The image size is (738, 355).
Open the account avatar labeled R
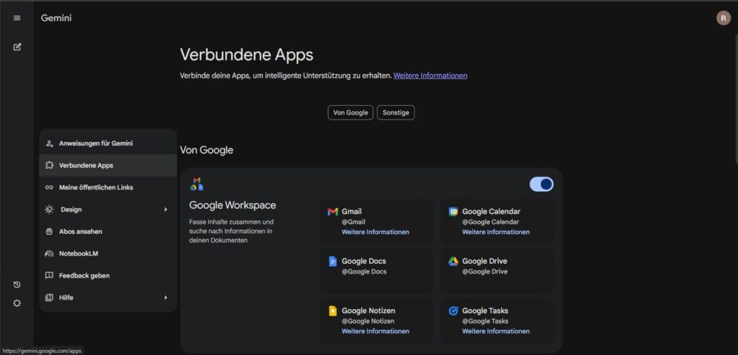[x=724, y=18]
